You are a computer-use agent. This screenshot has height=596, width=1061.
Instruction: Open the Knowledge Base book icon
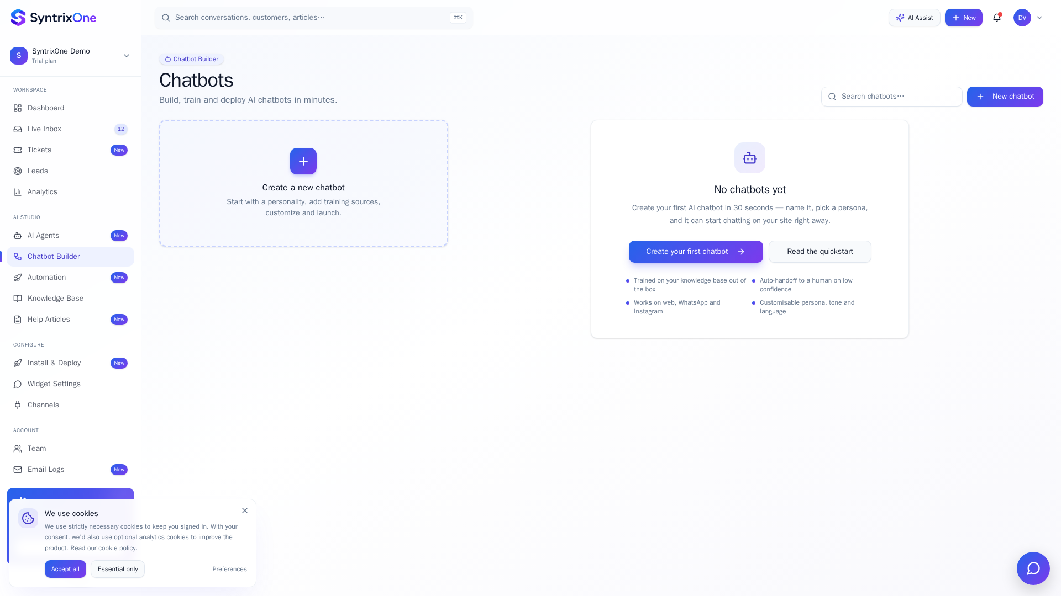coord(18,299)
